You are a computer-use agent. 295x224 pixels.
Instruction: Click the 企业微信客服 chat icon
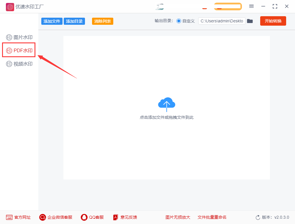42,218
